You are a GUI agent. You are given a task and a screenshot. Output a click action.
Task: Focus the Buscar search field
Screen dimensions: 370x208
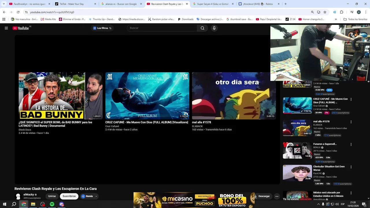tap(162, 28)
